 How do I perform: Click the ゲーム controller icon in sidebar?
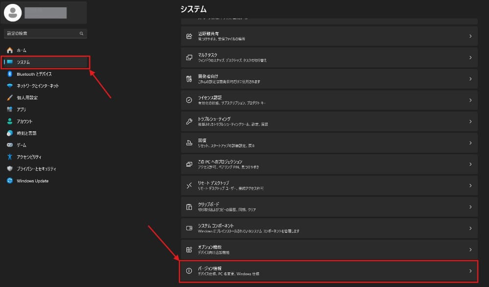click(x=11, y=144)
